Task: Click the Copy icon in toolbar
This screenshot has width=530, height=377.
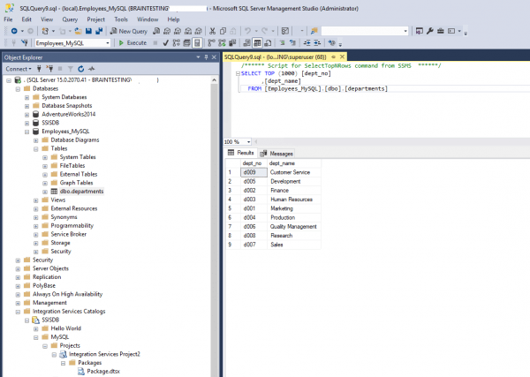Action: click(223, 31)
